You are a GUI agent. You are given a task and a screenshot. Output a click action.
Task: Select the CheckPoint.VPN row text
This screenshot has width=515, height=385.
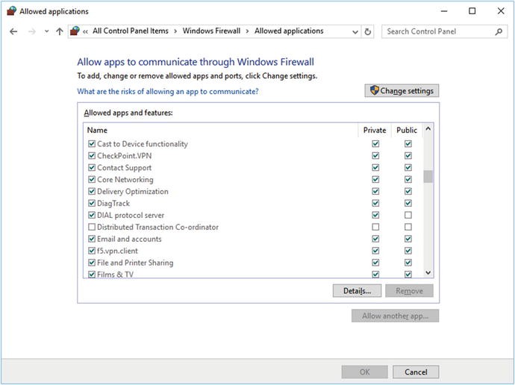[x=125, y=156]
